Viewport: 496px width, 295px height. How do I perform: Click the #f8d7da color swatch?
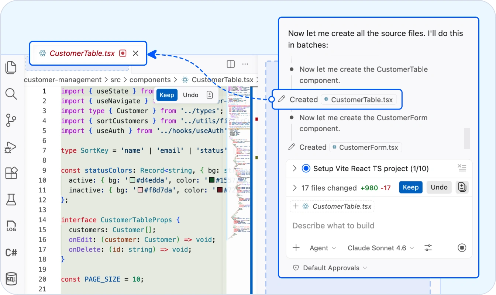(140, 190)
